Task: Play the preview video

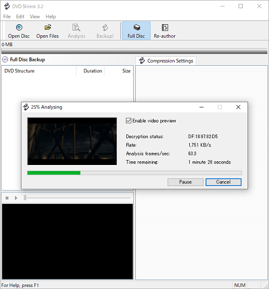Action: point(16,198)
